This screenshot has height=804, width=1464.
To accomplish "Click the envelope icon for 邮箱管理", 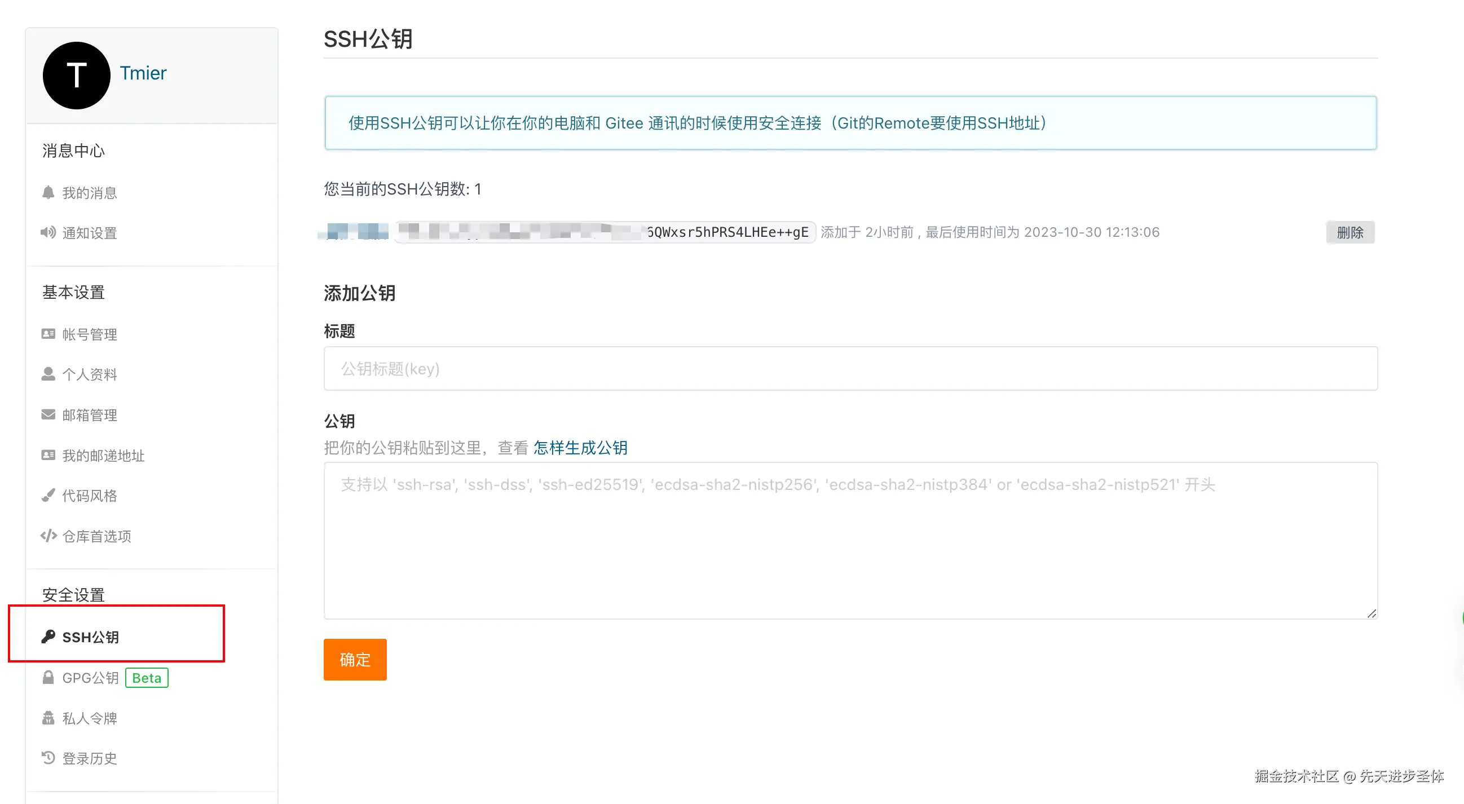I will pyautogui.click(x=48, y=415).
